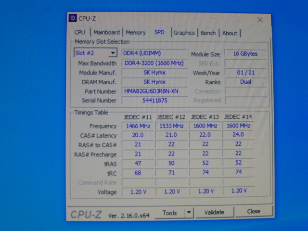Go to the Bench tab
This screenshot has height=231, width=308.
tap(208, 33)
